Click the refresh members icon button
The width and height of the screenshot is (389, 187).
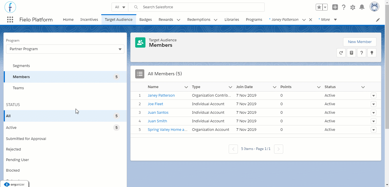(x=341, y=53)
